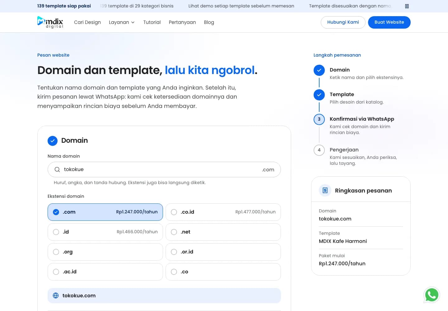The height and width of the screenshot is (311, 448).
Task: Click "tokokue.com" in Ringkasan pesanan
Action: point(335,219)
